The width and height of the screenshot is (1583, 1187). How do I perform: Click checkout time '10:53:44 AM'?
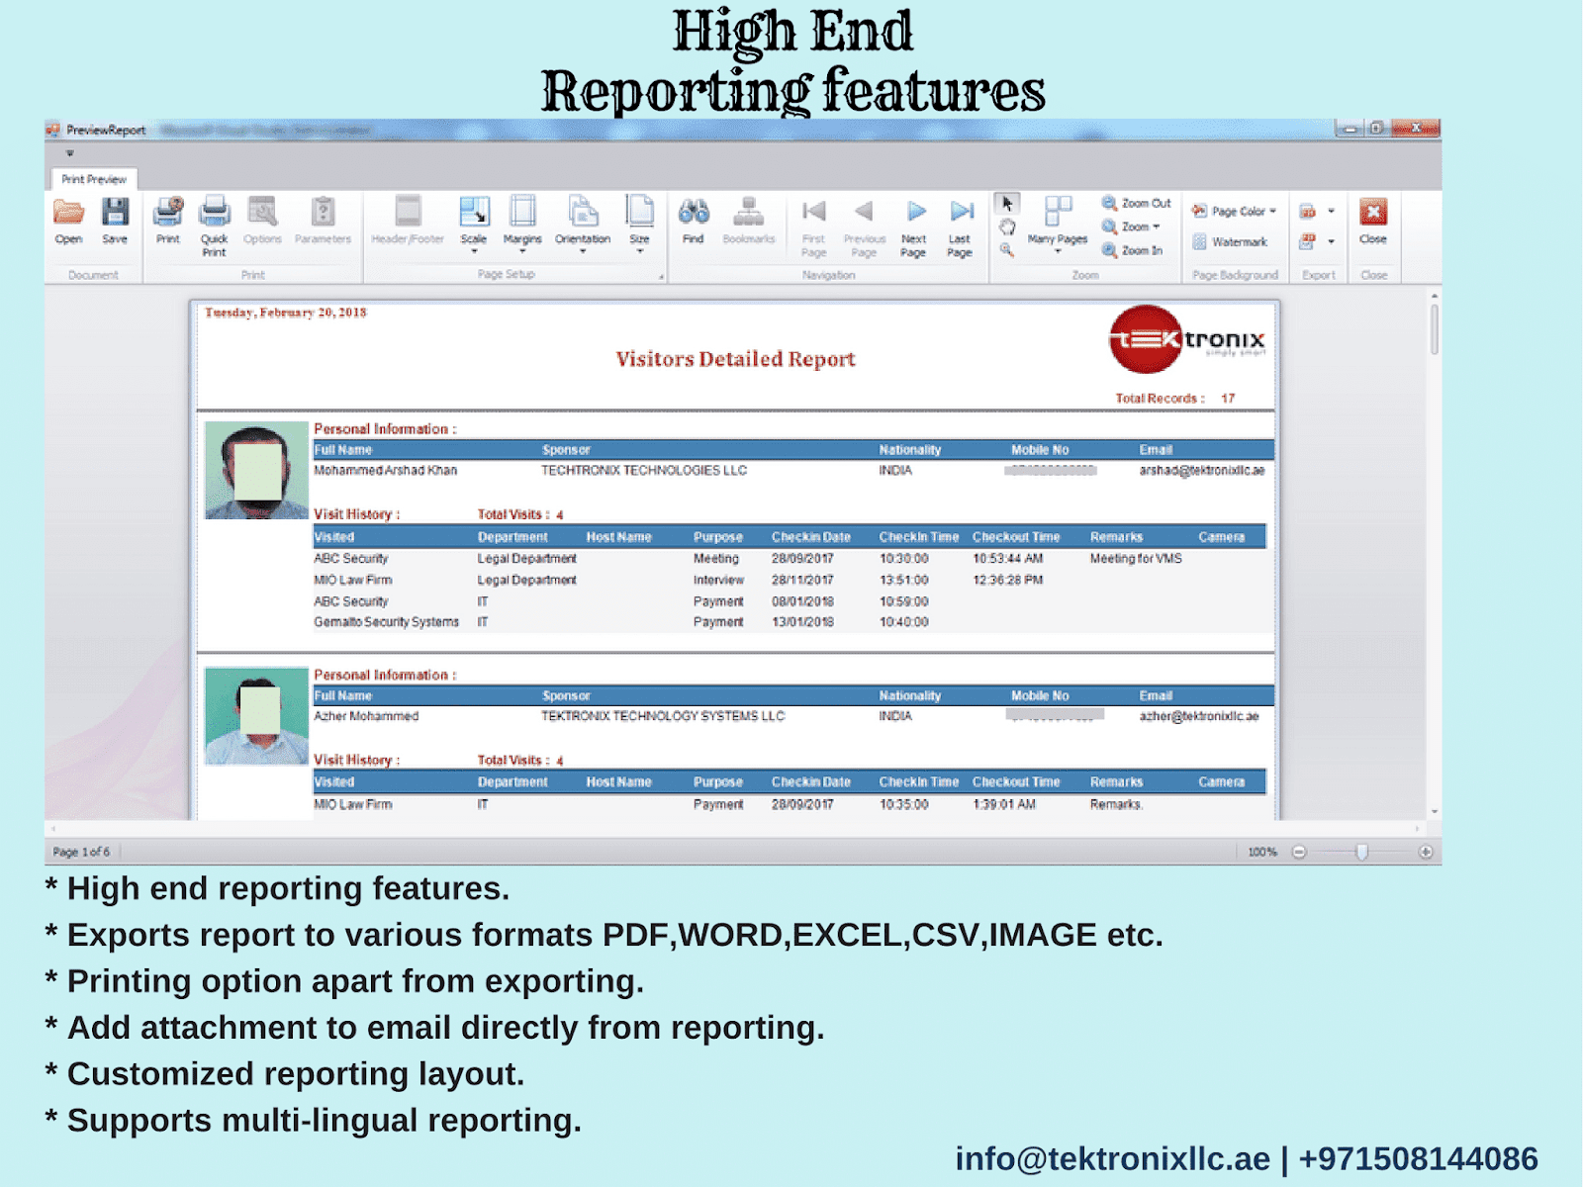pos(1007,559)
